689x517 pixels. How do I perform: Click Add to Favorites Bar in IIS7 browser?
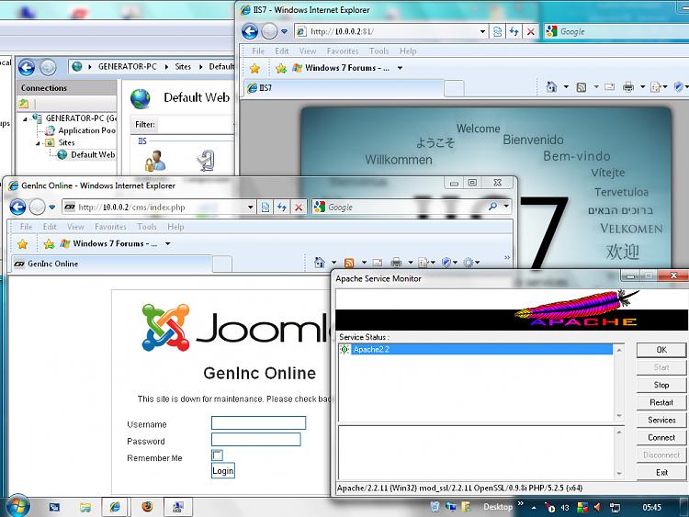281,68
